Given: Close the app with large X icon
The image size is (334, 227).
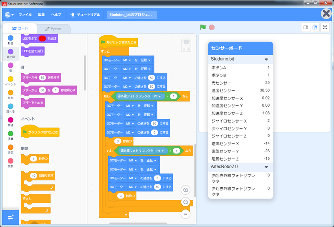Looking at the screenshot, I should pos(326,14).
